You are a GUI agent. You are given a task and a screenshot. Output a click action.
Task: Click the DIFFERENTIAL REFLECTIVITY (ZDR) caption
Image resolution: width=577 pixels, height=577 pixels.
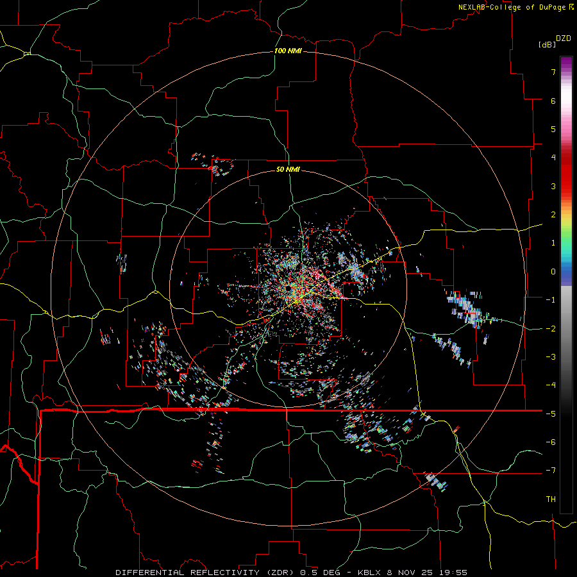(205, 573)
